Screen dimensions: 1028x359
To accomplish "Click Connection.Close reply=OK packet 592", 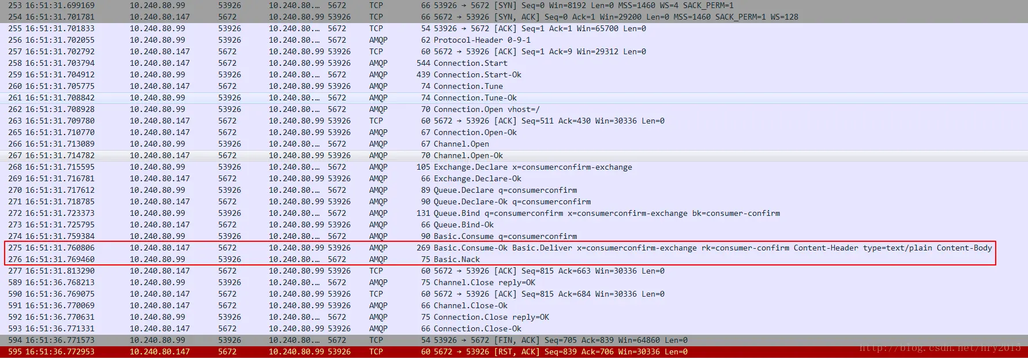I will (x=514, y=317).
